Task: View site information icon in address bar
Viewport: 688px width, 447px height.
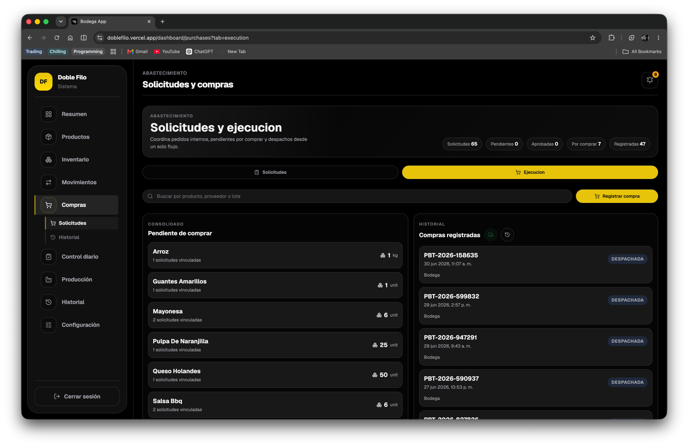Action: coord(99,38)
